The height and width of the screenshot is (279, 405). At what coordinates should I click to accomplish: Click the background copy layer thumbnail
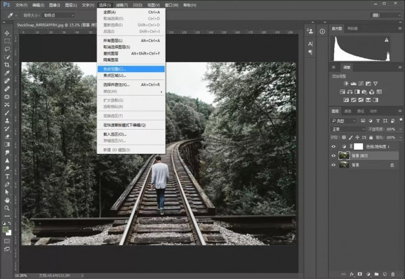click(344, 156)
